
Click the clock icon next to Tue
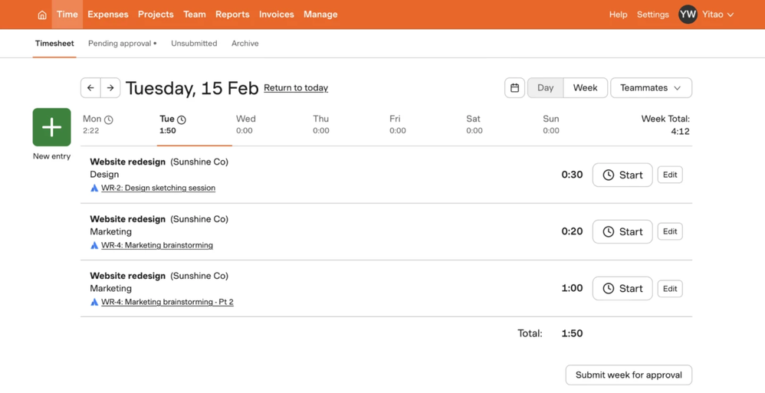click(x=182, y=120)
